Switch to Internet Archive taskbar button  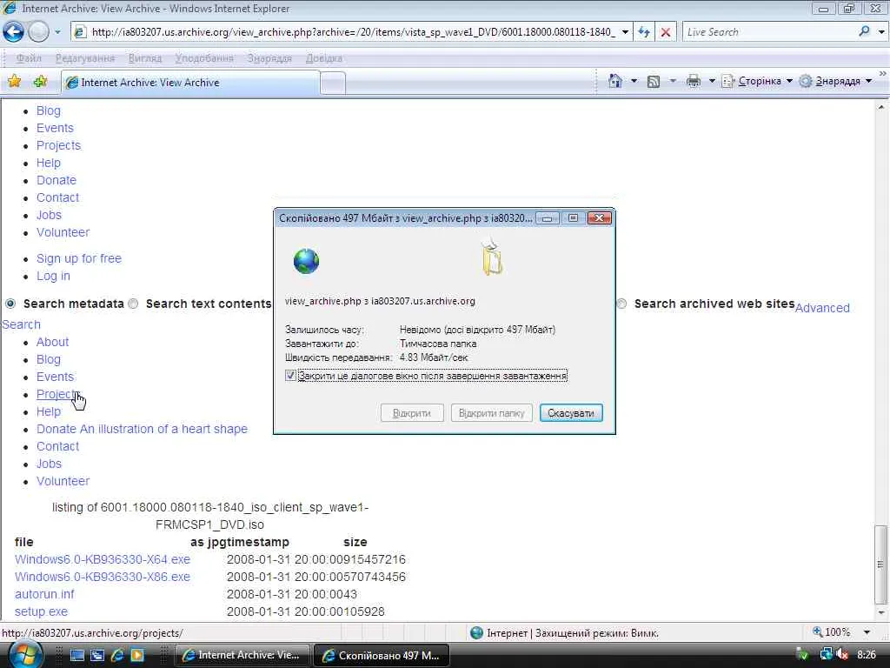coord(242,655)
